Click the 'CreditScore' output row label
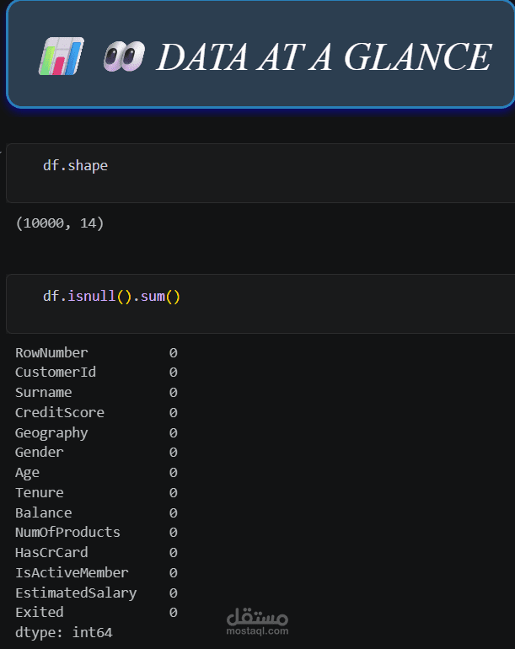 (60, 413)
